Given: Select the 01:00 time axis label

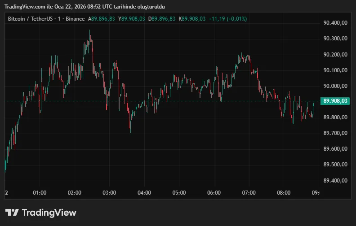Looking at the screenshot, I should [40, 193].
